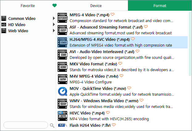
Task: Click the green heart Favorite icon
Action: coord(55,6)
